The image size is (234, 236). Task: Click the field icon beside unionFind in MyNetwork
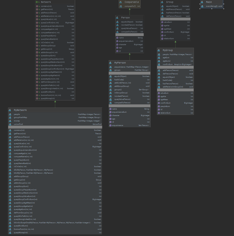point(11,124)
